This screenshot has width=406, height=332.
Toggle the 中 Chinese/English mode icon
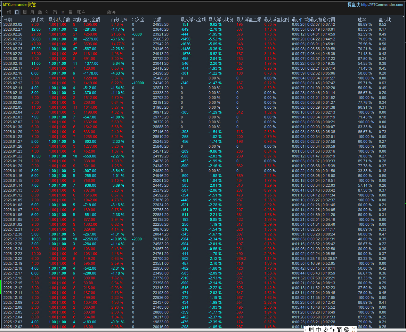(318, 330)
